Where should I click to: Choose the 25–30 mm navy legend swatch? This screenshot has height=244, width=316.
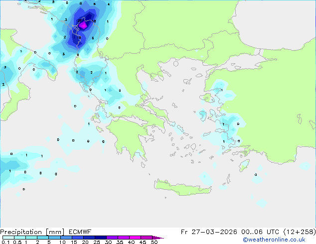100,238
